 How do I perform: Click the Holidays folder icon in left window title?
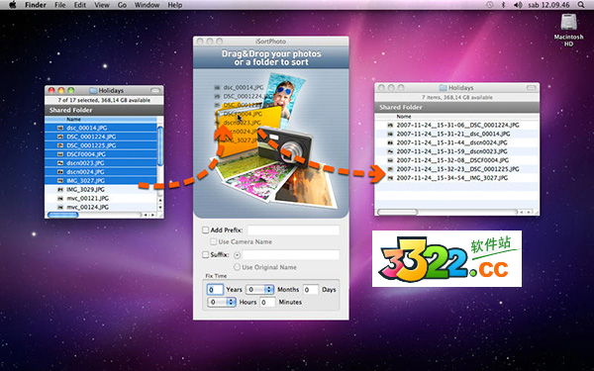pyautogui.click(x=93, y=90)
